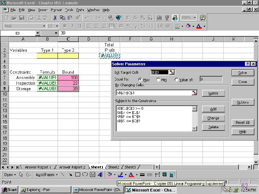
Task: Open the Data menu
Action: (80, 10)
